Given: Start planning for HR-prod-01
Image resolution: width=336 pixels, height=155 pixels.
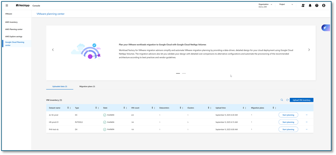Looking at the screenshot, I should (x=288, y=122).
